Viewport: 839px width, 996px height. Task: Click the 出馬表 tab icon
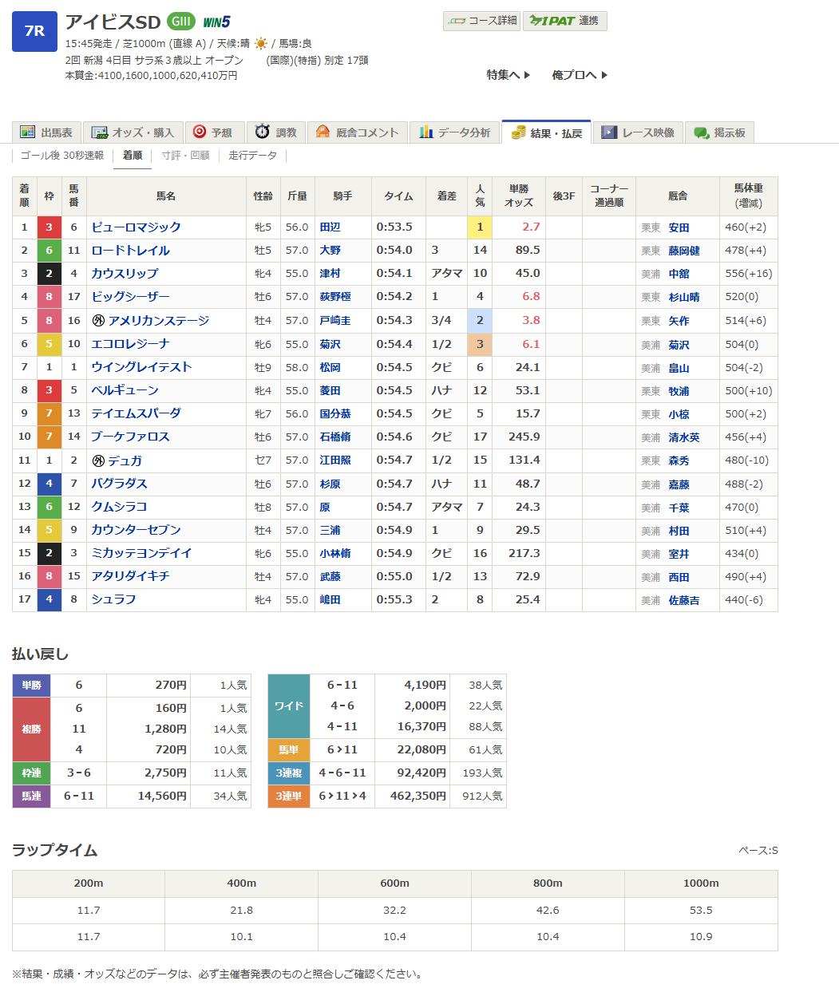pyautogui.click(x=27, y=132)
